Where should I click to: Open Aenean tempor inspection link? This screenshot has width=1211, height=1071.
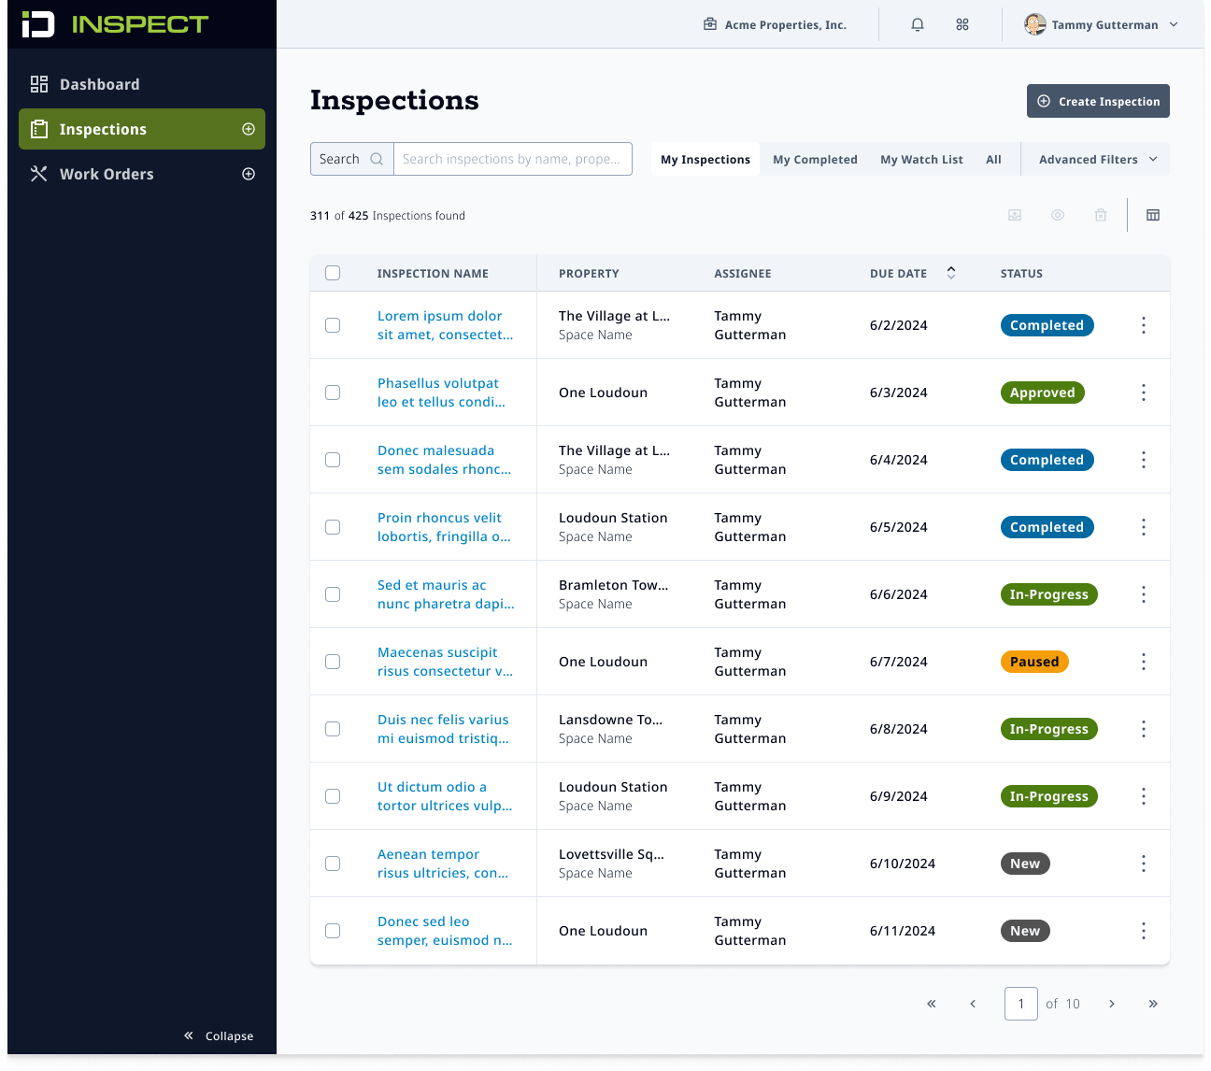click(443, 864)
